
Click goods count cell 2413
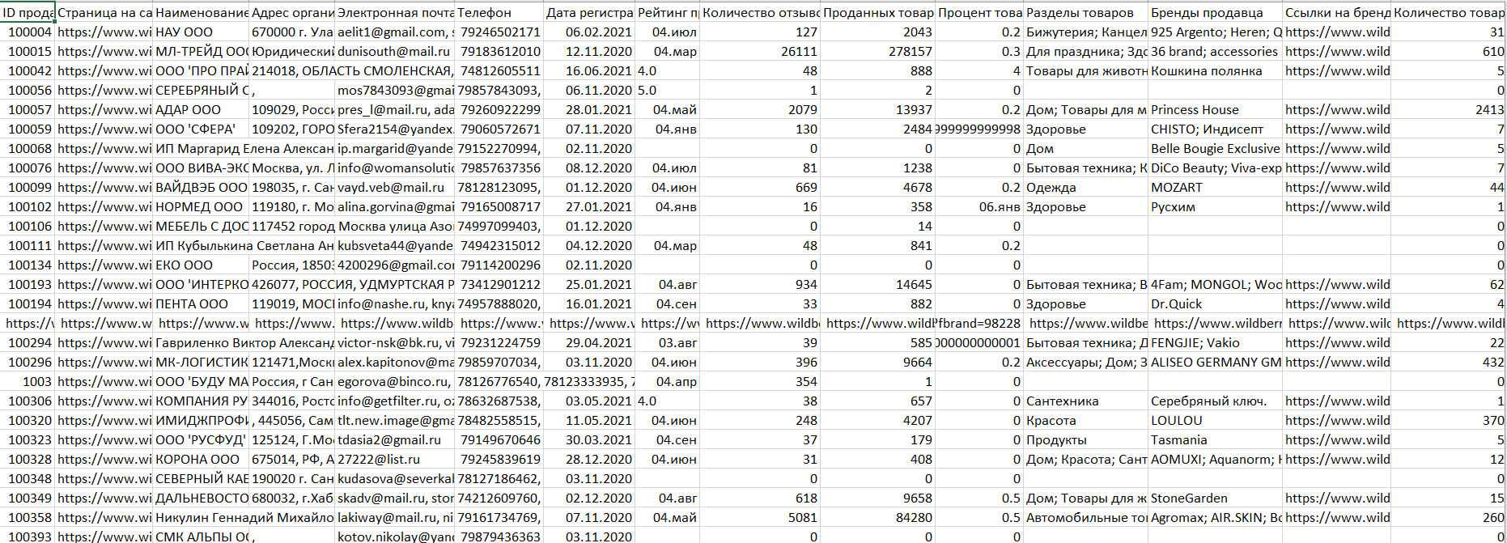point(1449,109)
